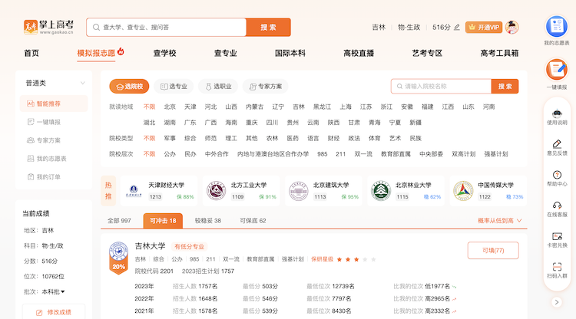Expand the 普通类 category dropdown
This screenshot has height=319, width=576.
(55, 84)
